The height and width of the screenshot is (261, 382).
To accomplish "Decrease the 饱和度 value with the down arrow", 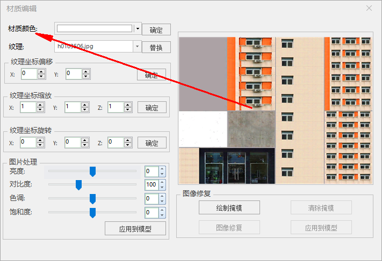I will pos(162,215).
